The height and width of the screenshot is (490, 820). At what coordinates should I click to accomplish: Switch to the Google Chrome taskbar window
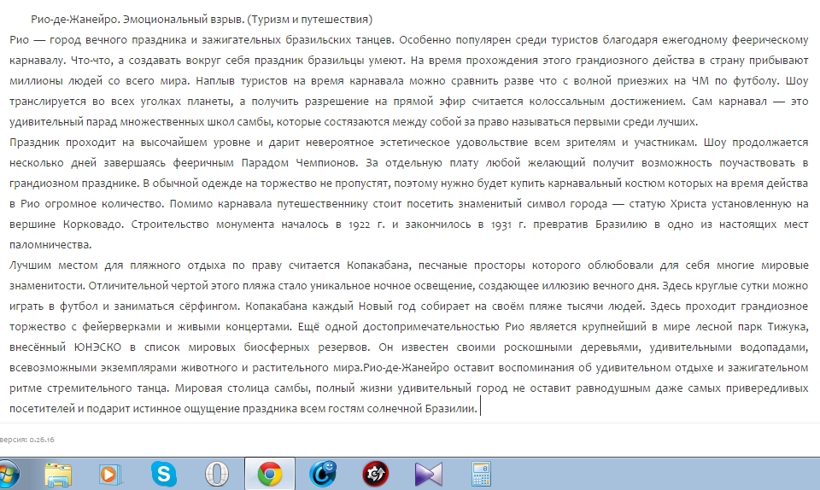tap(270, 475)
